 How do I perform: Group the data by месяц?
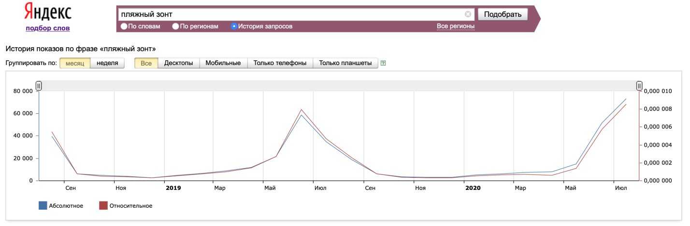(75, 63)
